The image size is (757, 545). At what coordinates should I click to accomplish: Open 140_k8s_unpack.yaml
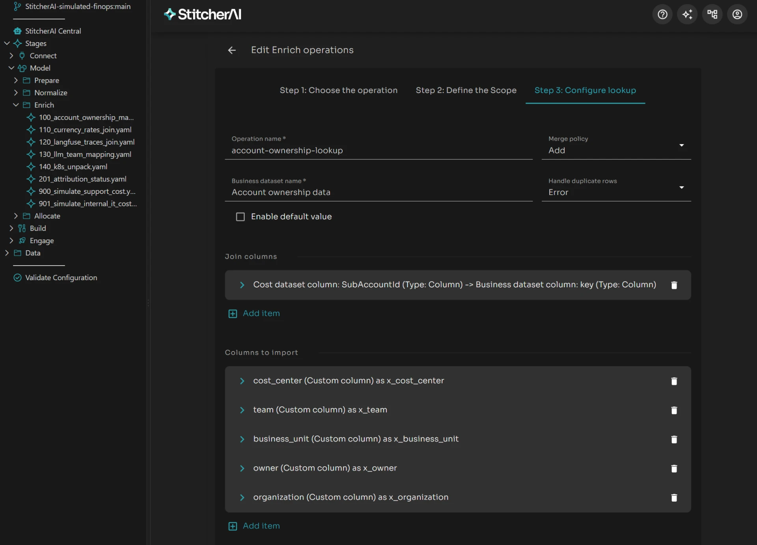[73, 167]
